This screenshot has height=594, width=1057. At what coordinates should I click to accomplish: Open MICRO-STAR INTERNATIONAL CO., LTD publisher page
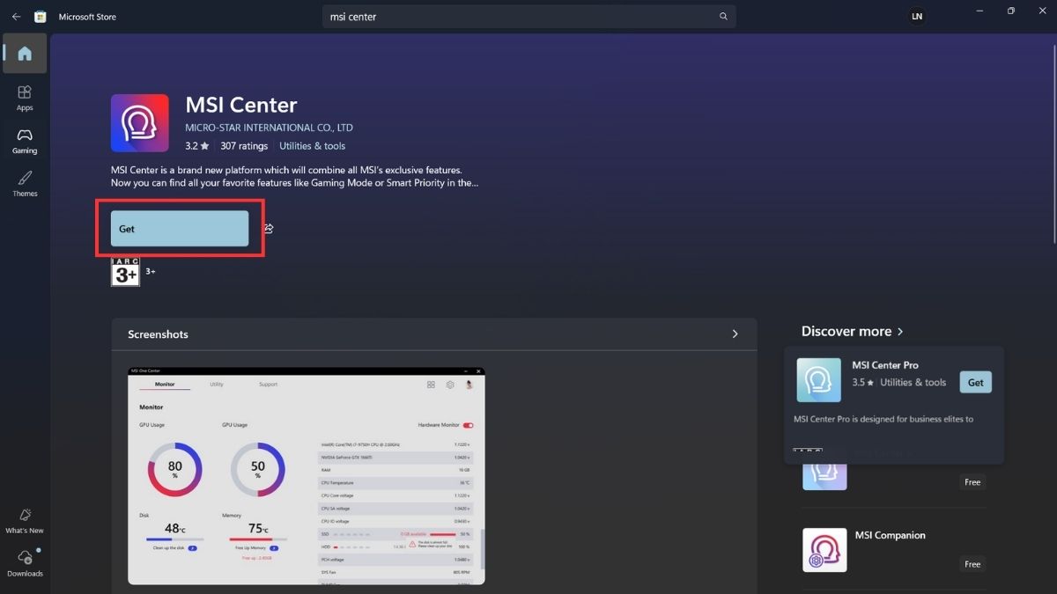(x=270, y=128)
